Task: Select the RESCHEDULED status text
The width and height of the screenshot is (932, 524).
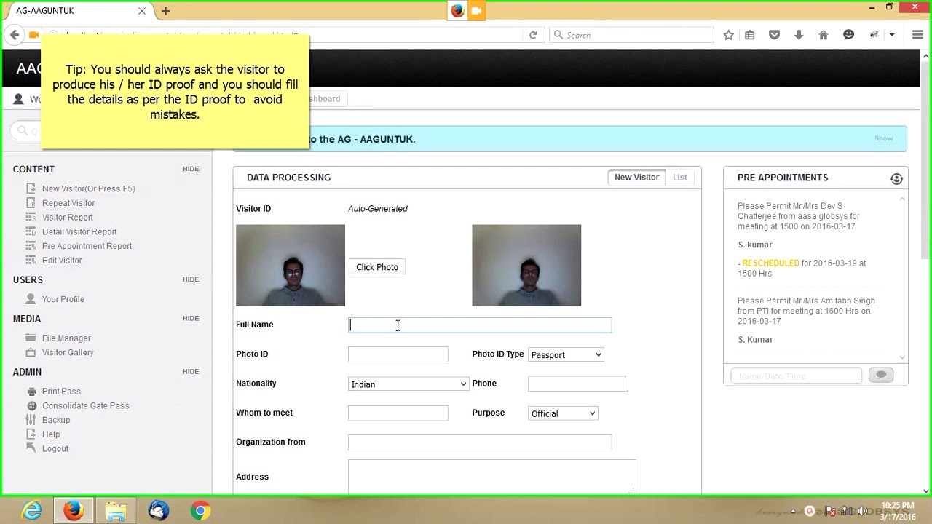Action: [x=770, y=263]
